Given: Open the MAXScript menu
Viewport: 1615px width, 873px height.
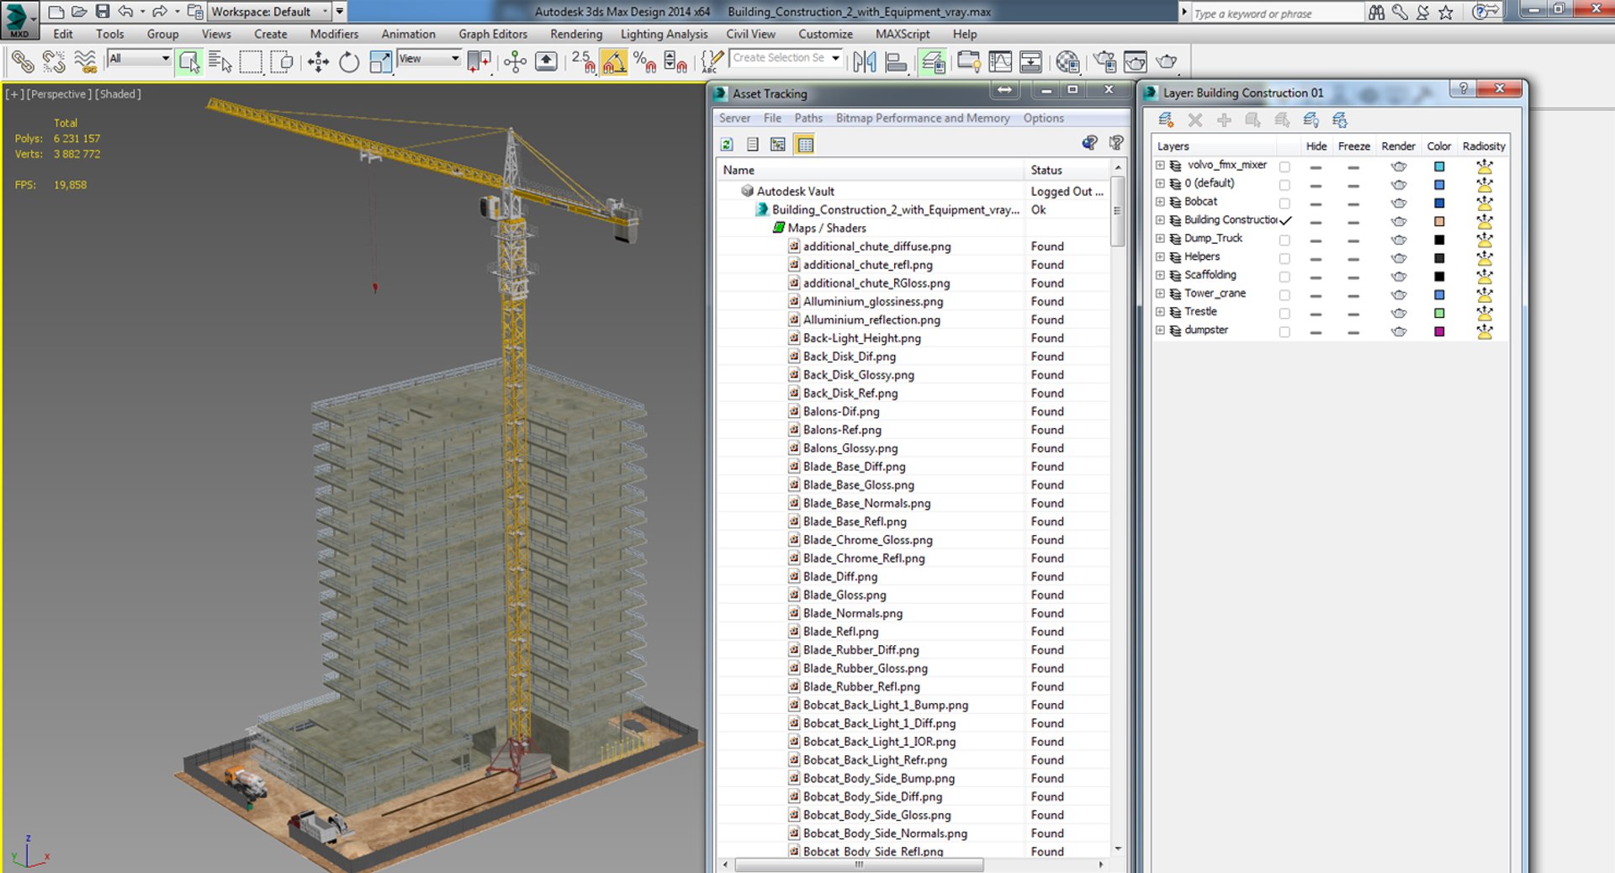Looking at the screenshot, I should pos(903,34).
